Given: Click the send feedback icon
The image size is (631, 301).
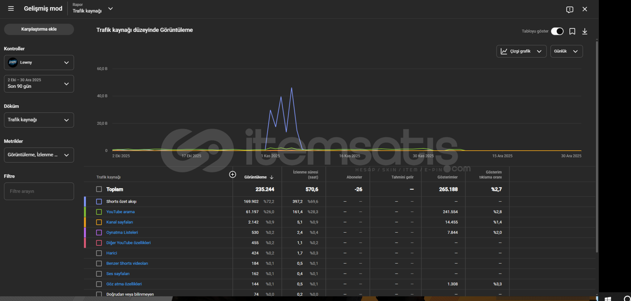Looking at the screenshot, I should 570,10.
